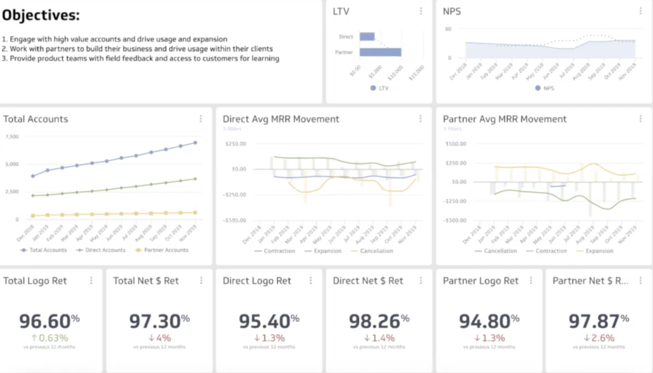The width and height of the screenshot is (653, 373).
Task: Open the options menu on the LTV widget
Action: (x=420, y=11)
